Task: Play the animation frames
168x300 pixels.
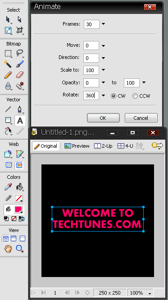Action: tap(33, 292)
